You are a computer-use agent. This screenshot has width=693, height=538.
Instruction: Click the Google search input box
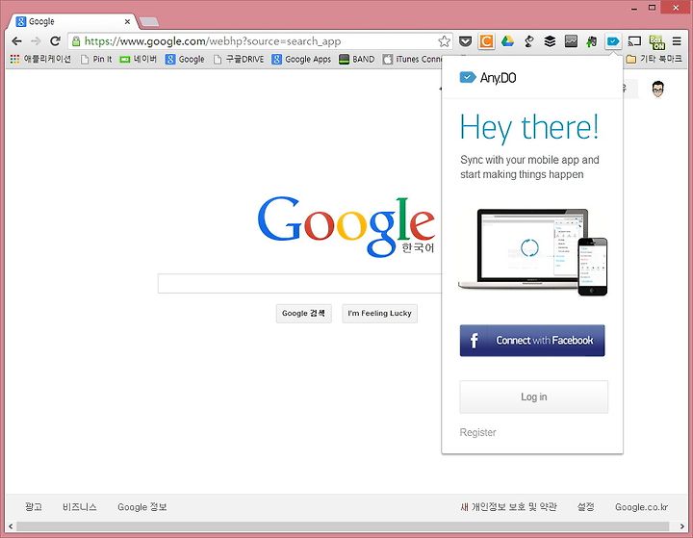tap(299, 283)
